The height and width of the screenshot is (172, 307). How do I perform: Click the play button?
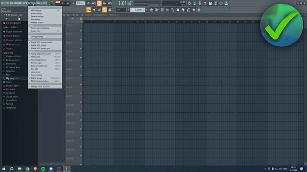point(63,3)
